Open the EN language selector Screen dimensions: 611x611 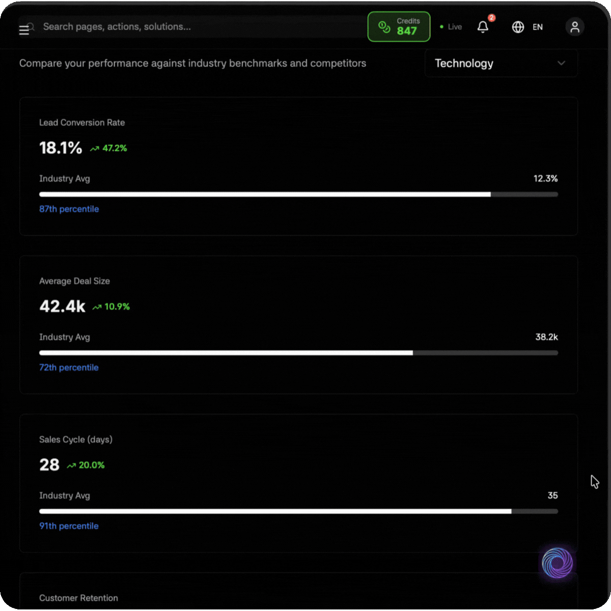(x=538, y=27)
